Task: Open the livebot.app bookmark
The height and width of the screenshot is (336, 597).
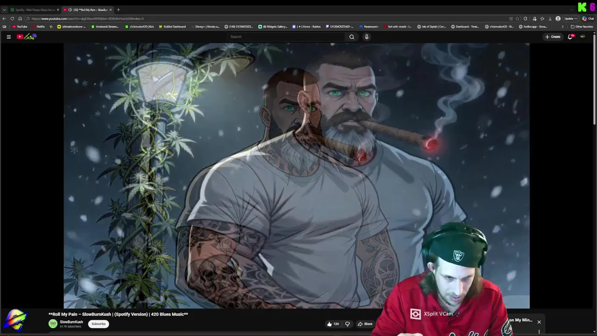Action: [x=533, y=27]
